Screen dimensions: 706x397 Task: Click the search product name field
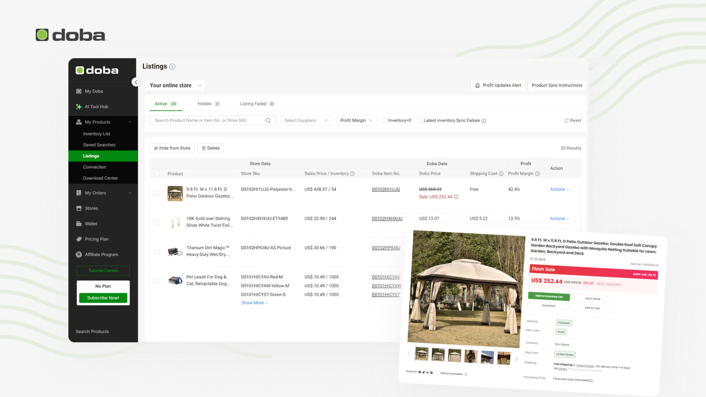pyautogui.click(x=213, y=120)
